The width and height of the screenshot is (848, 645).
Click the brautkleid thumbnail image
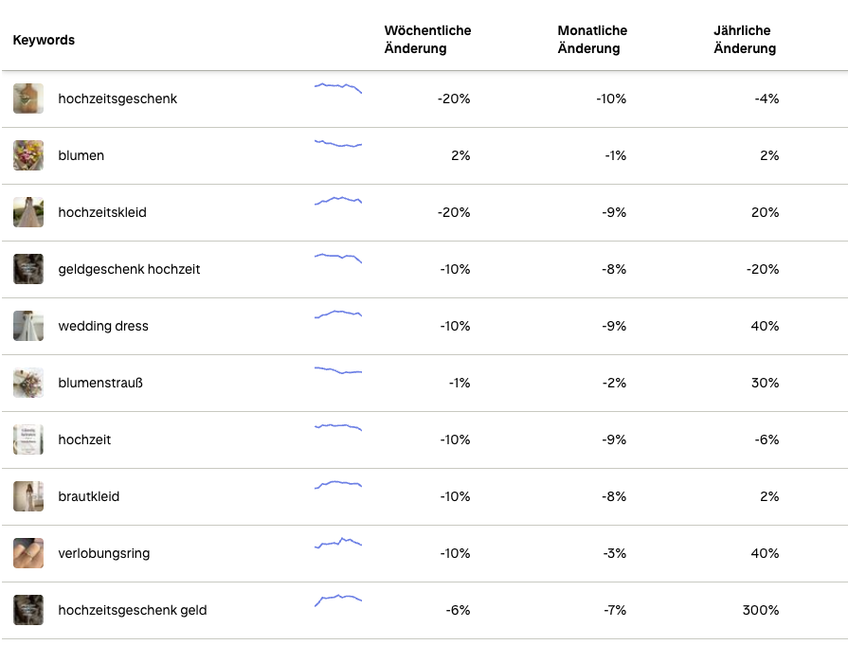[x=28, y=496]
